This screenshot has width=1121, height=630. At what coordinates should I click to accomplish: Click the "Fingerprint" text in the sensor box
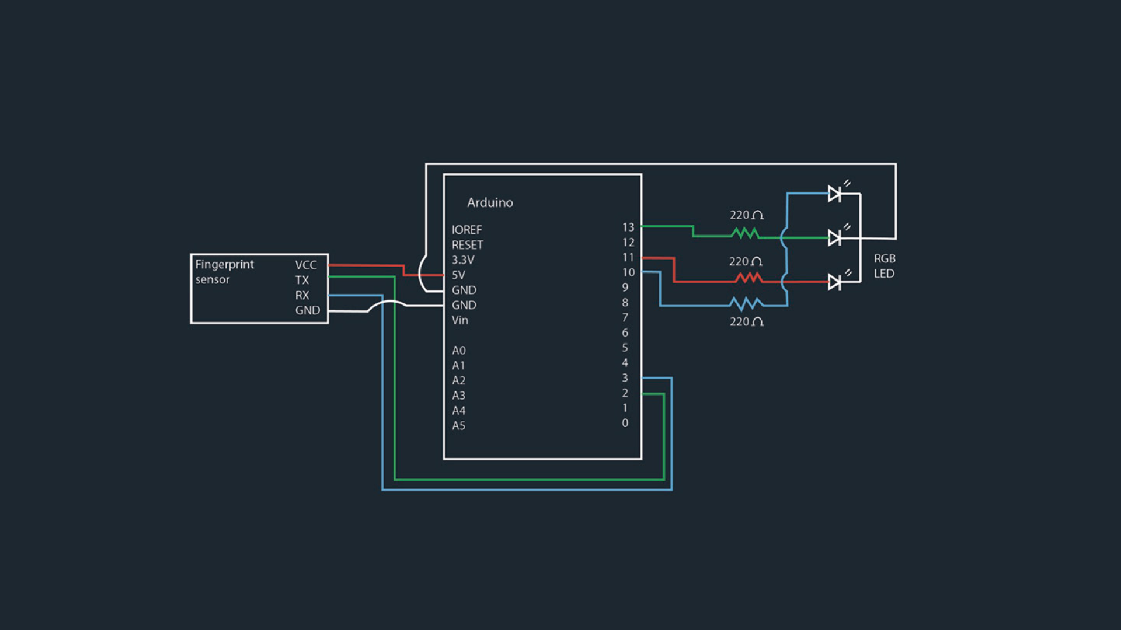(x=224, y=265)
